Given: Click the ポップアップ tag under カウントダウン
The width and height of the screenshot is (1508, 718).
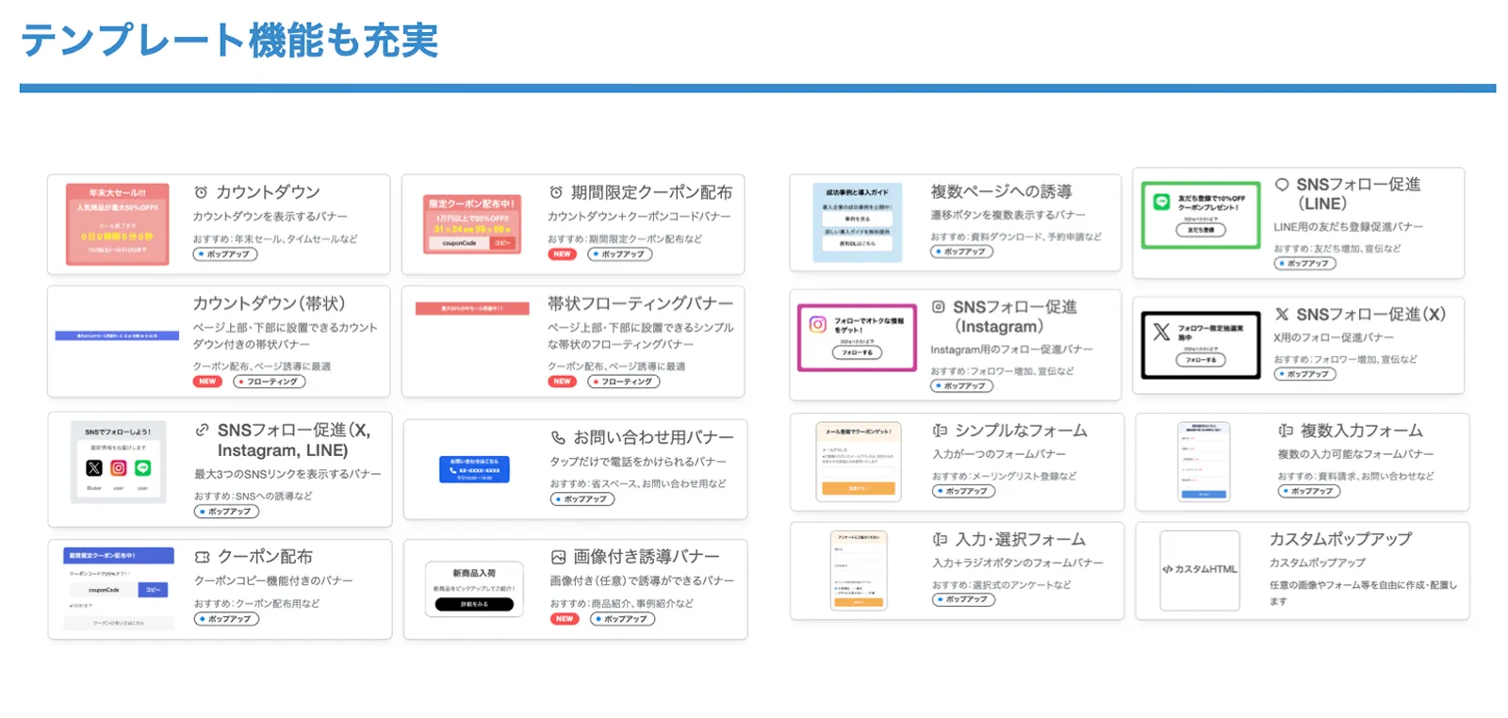Looking at the screenshot, I should point(224,254).
